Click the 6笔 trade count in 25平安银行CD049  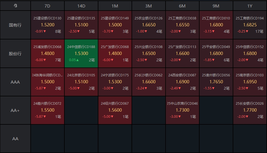pos(227,60)
